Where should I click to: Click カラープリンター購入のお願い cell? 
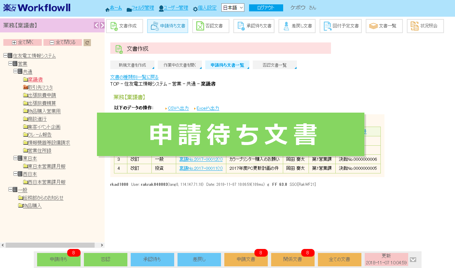coord(254,159)
